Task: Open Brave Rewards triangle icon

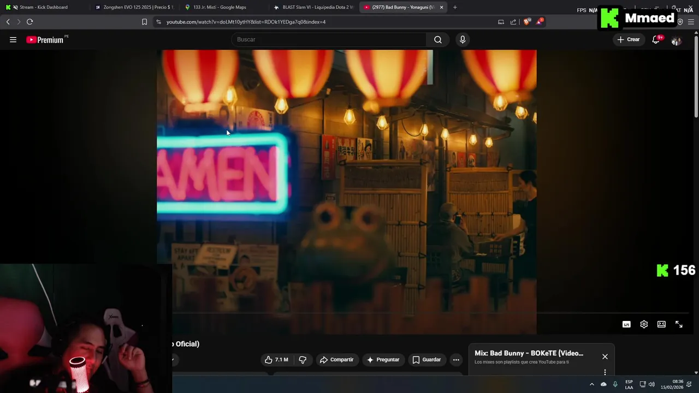Action: pyautogui.click(x=540, y=21)
